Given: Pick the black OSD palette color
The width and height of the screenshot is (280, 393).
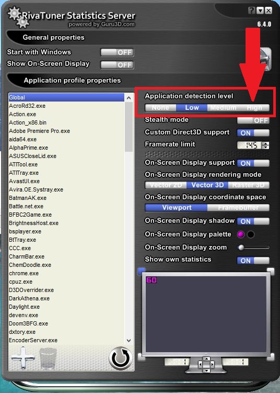Looking at the screenshot, I should tap(251, 234).
